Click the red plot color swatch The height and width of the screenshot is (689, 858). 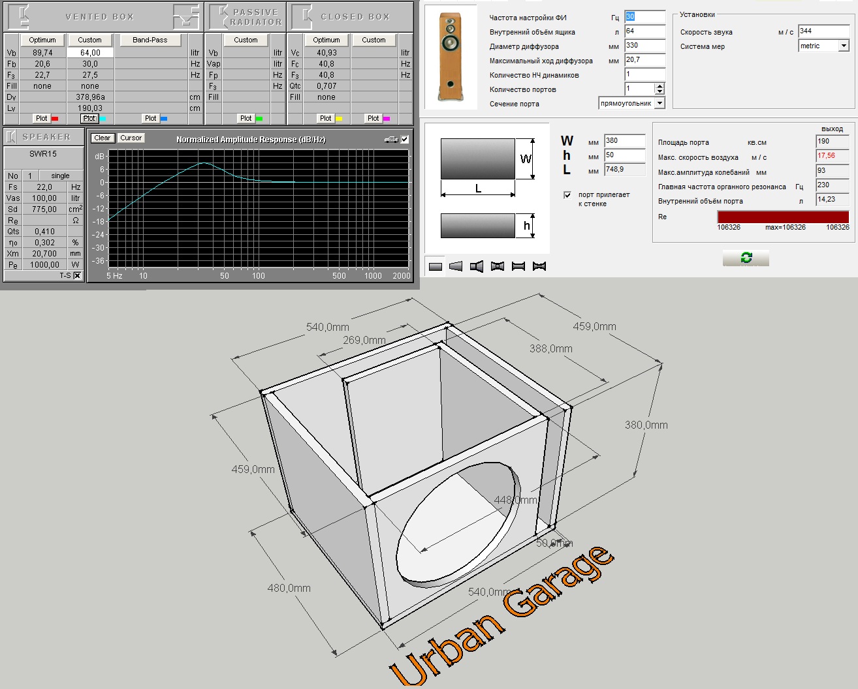55,119
